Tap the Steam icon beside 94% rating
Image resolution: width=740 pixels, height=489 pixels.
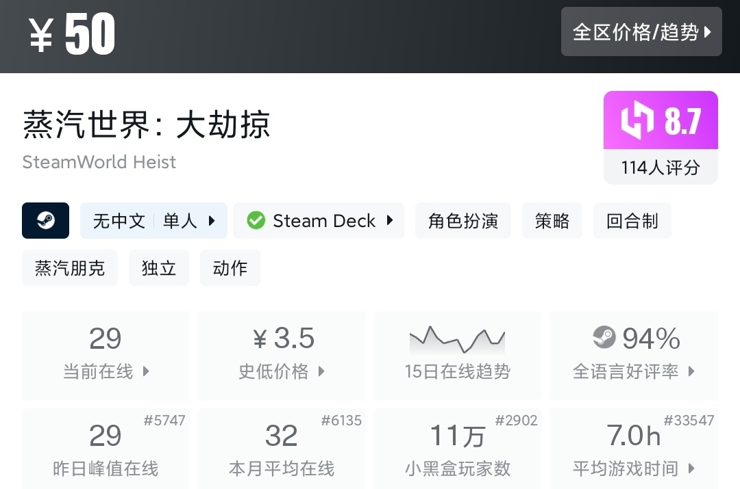pos(604,337)
